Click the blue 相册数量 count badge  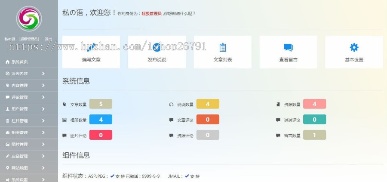[x=101, y=120]
